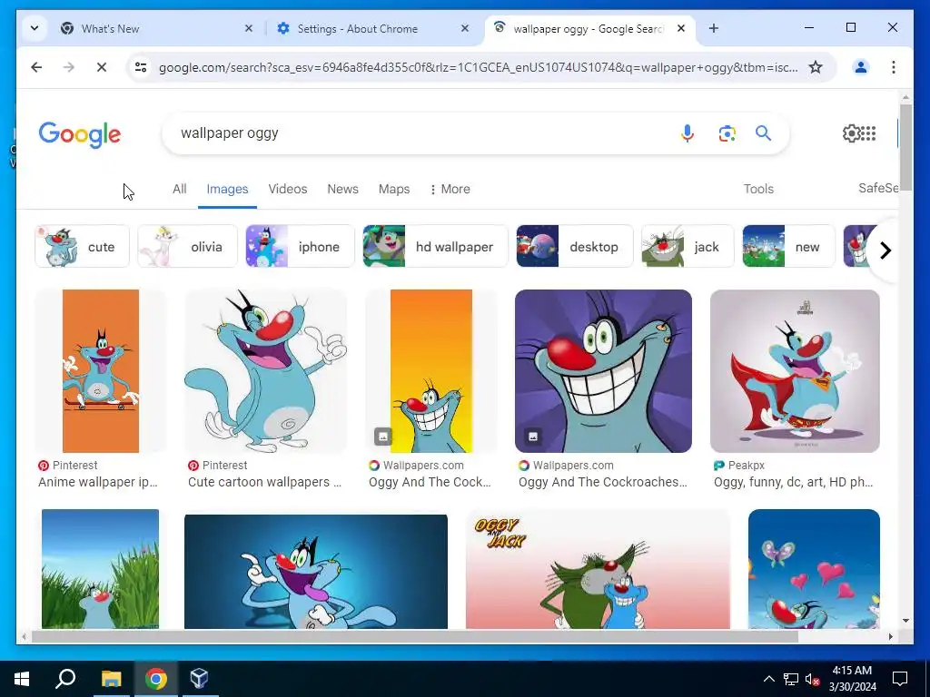This screenshot has height=697, width=930.
Task: Open Oggy, funny, dc, art result link
Action: 793,482
